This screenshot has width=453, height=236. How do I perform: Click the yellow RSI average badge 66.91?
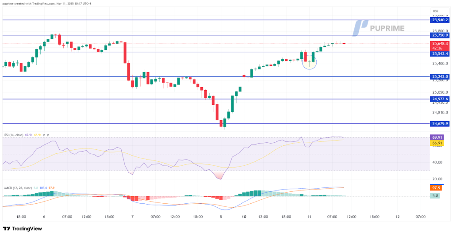click(436, 143)
